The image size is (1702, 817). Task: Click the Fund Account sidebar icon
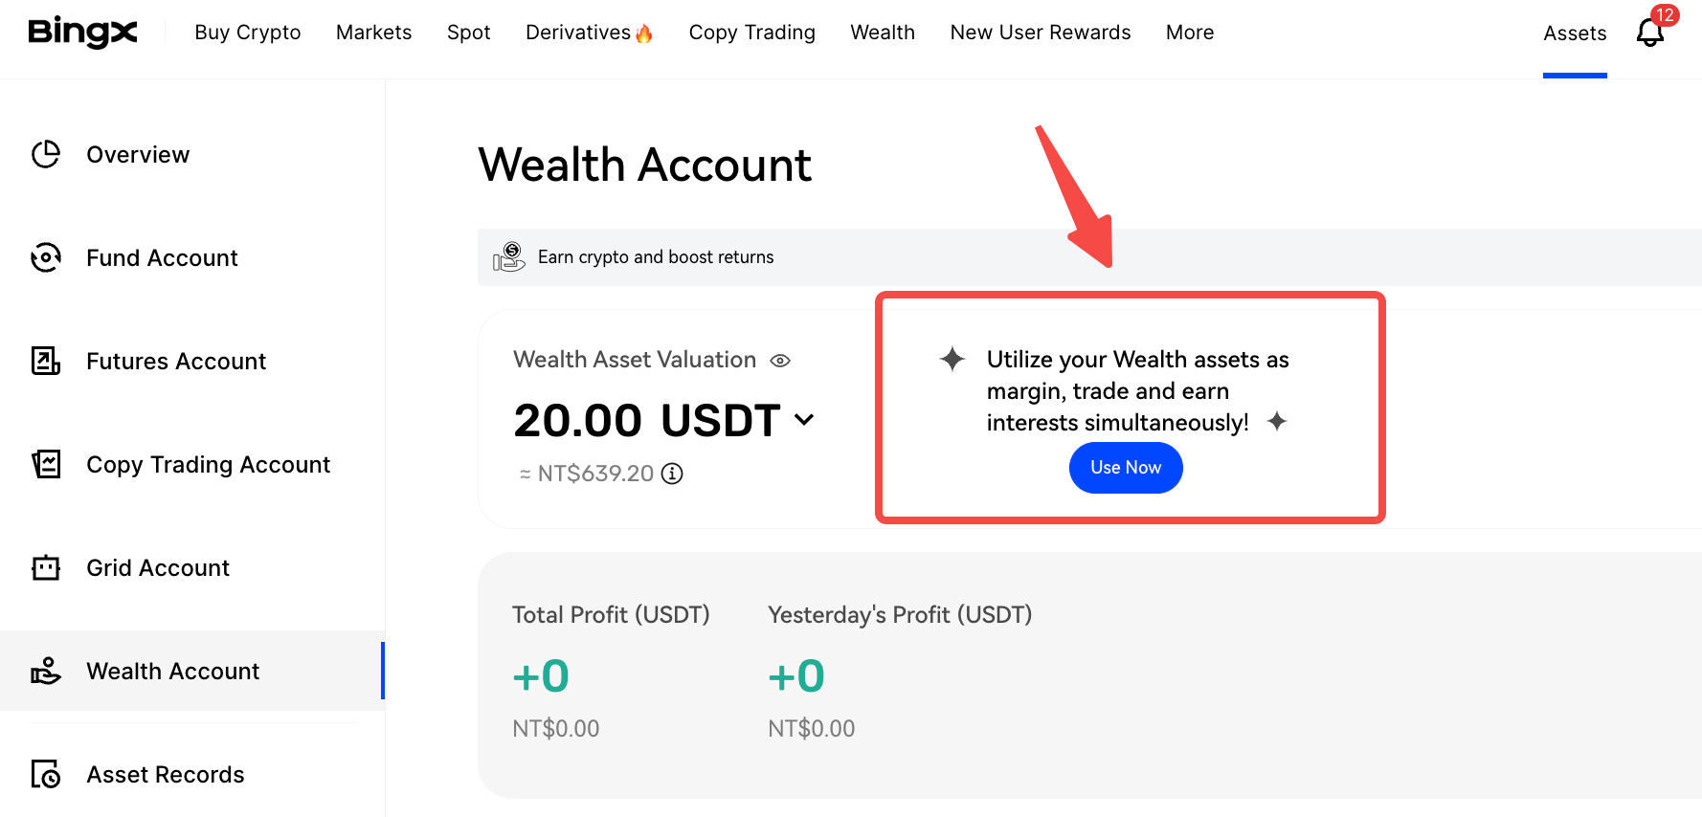pos(46,257)
